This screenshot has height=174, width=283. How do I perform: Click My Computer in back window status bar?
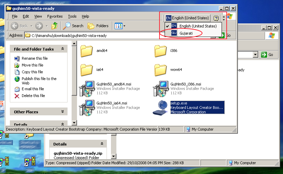[242, 163]
